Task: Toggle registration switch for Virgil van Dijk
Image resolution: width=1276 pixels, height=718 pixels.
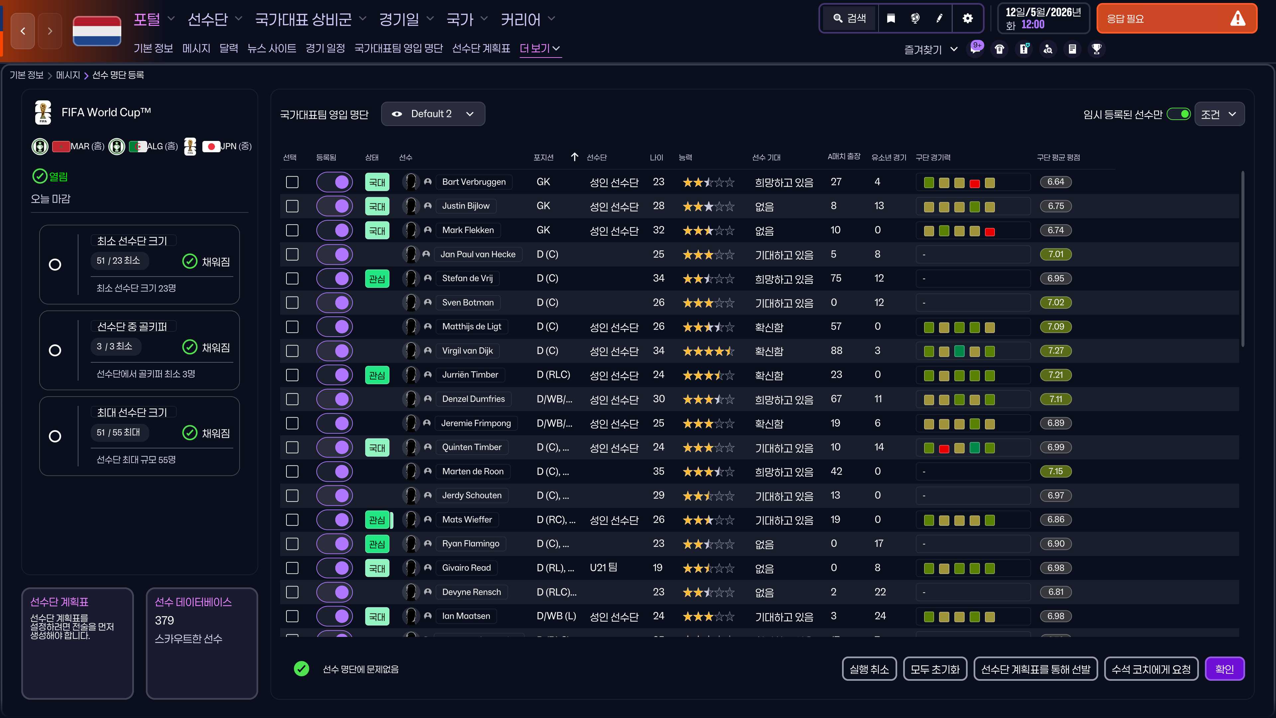Action: pyautogui.click(x=334, y=351)
